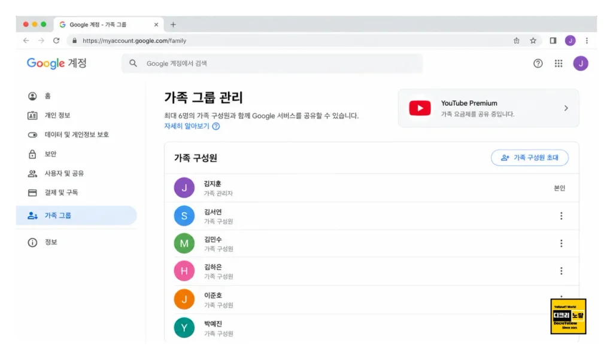Click 김하은's pink H avatar
The width and height of the screenshot is (613, 358).
pos(184,271)
